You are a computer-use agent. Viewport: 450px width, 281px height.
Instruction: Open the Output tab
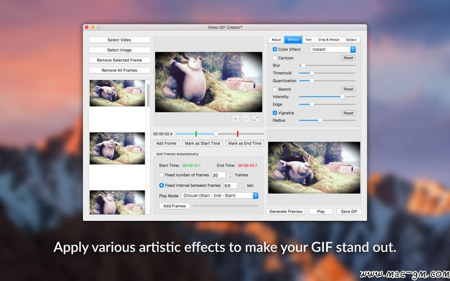click(x=351, y=39)
